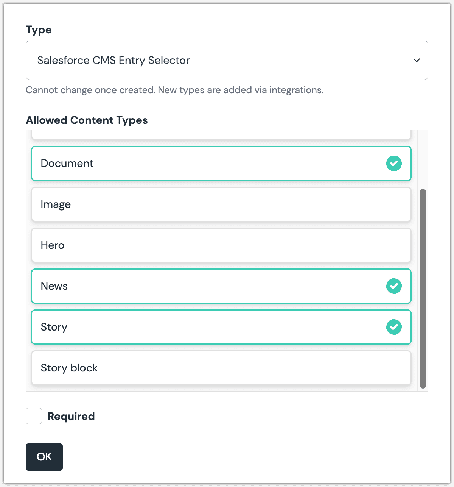Click the green checkmark on News

tap(394, 286)
